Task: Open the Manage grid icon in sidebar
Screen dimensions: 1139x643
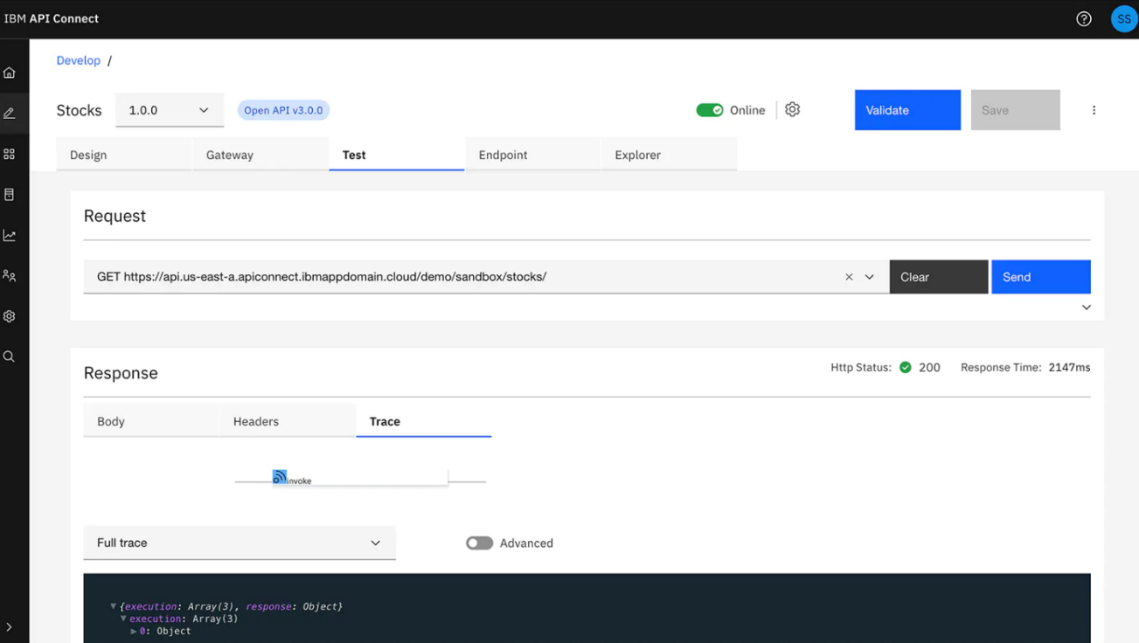Action: (x=10, y=155)
